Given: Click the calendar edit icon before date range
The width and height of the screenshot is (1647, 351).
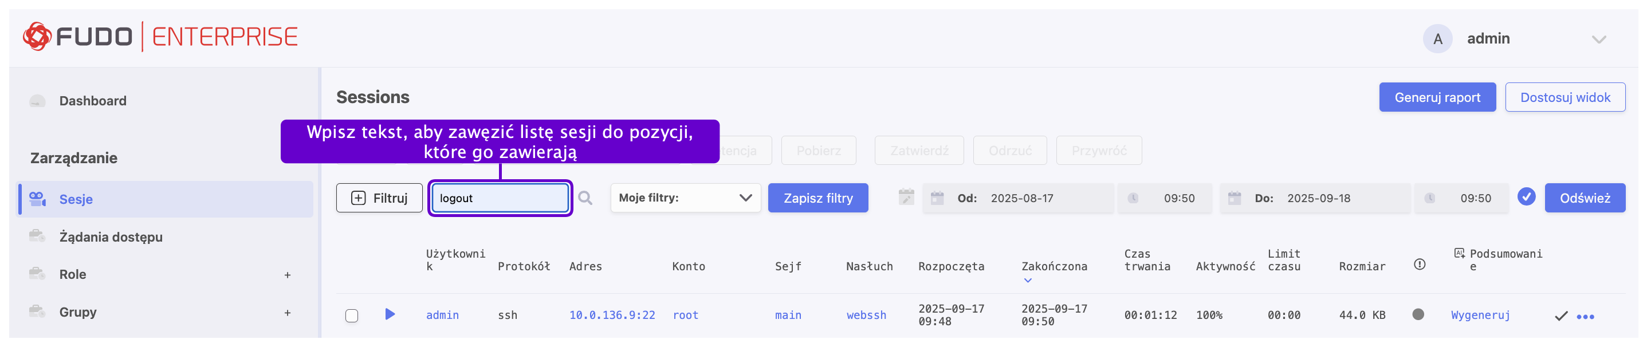Looking at the screenshot, I should point(906,198).
